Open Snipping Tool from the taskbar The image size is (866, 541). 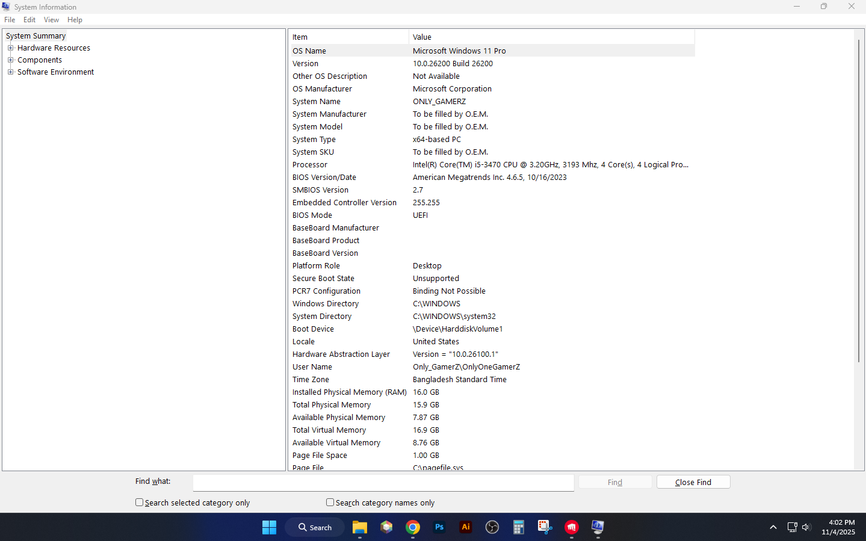pos(545,527)
